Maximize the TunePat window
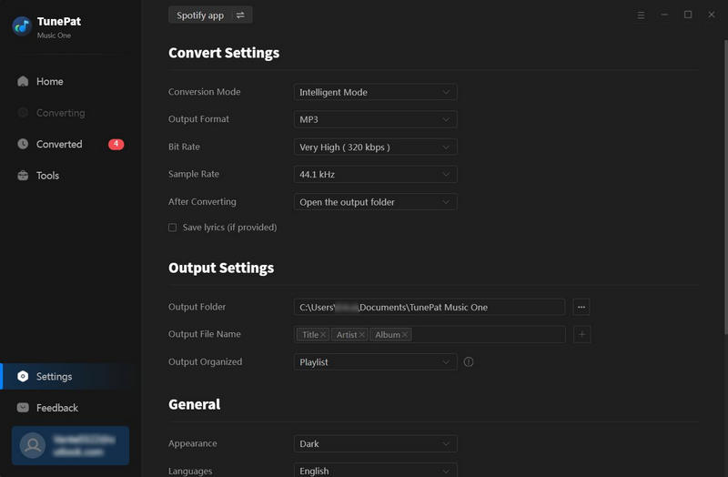728x477 pixels. click(x=688, y=15)
